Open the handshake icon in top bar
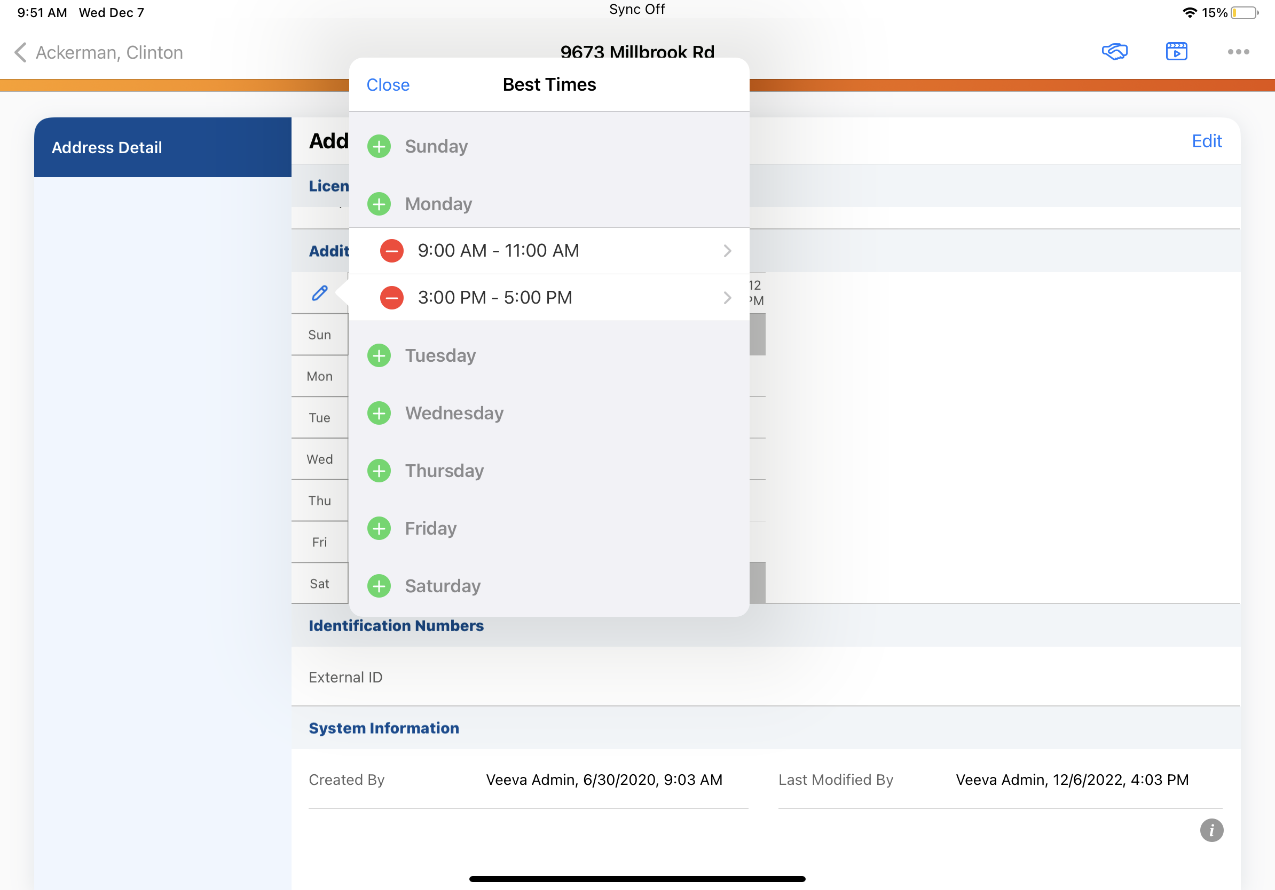Screen dimensions: 1275x890 (x=1114, y=52)
